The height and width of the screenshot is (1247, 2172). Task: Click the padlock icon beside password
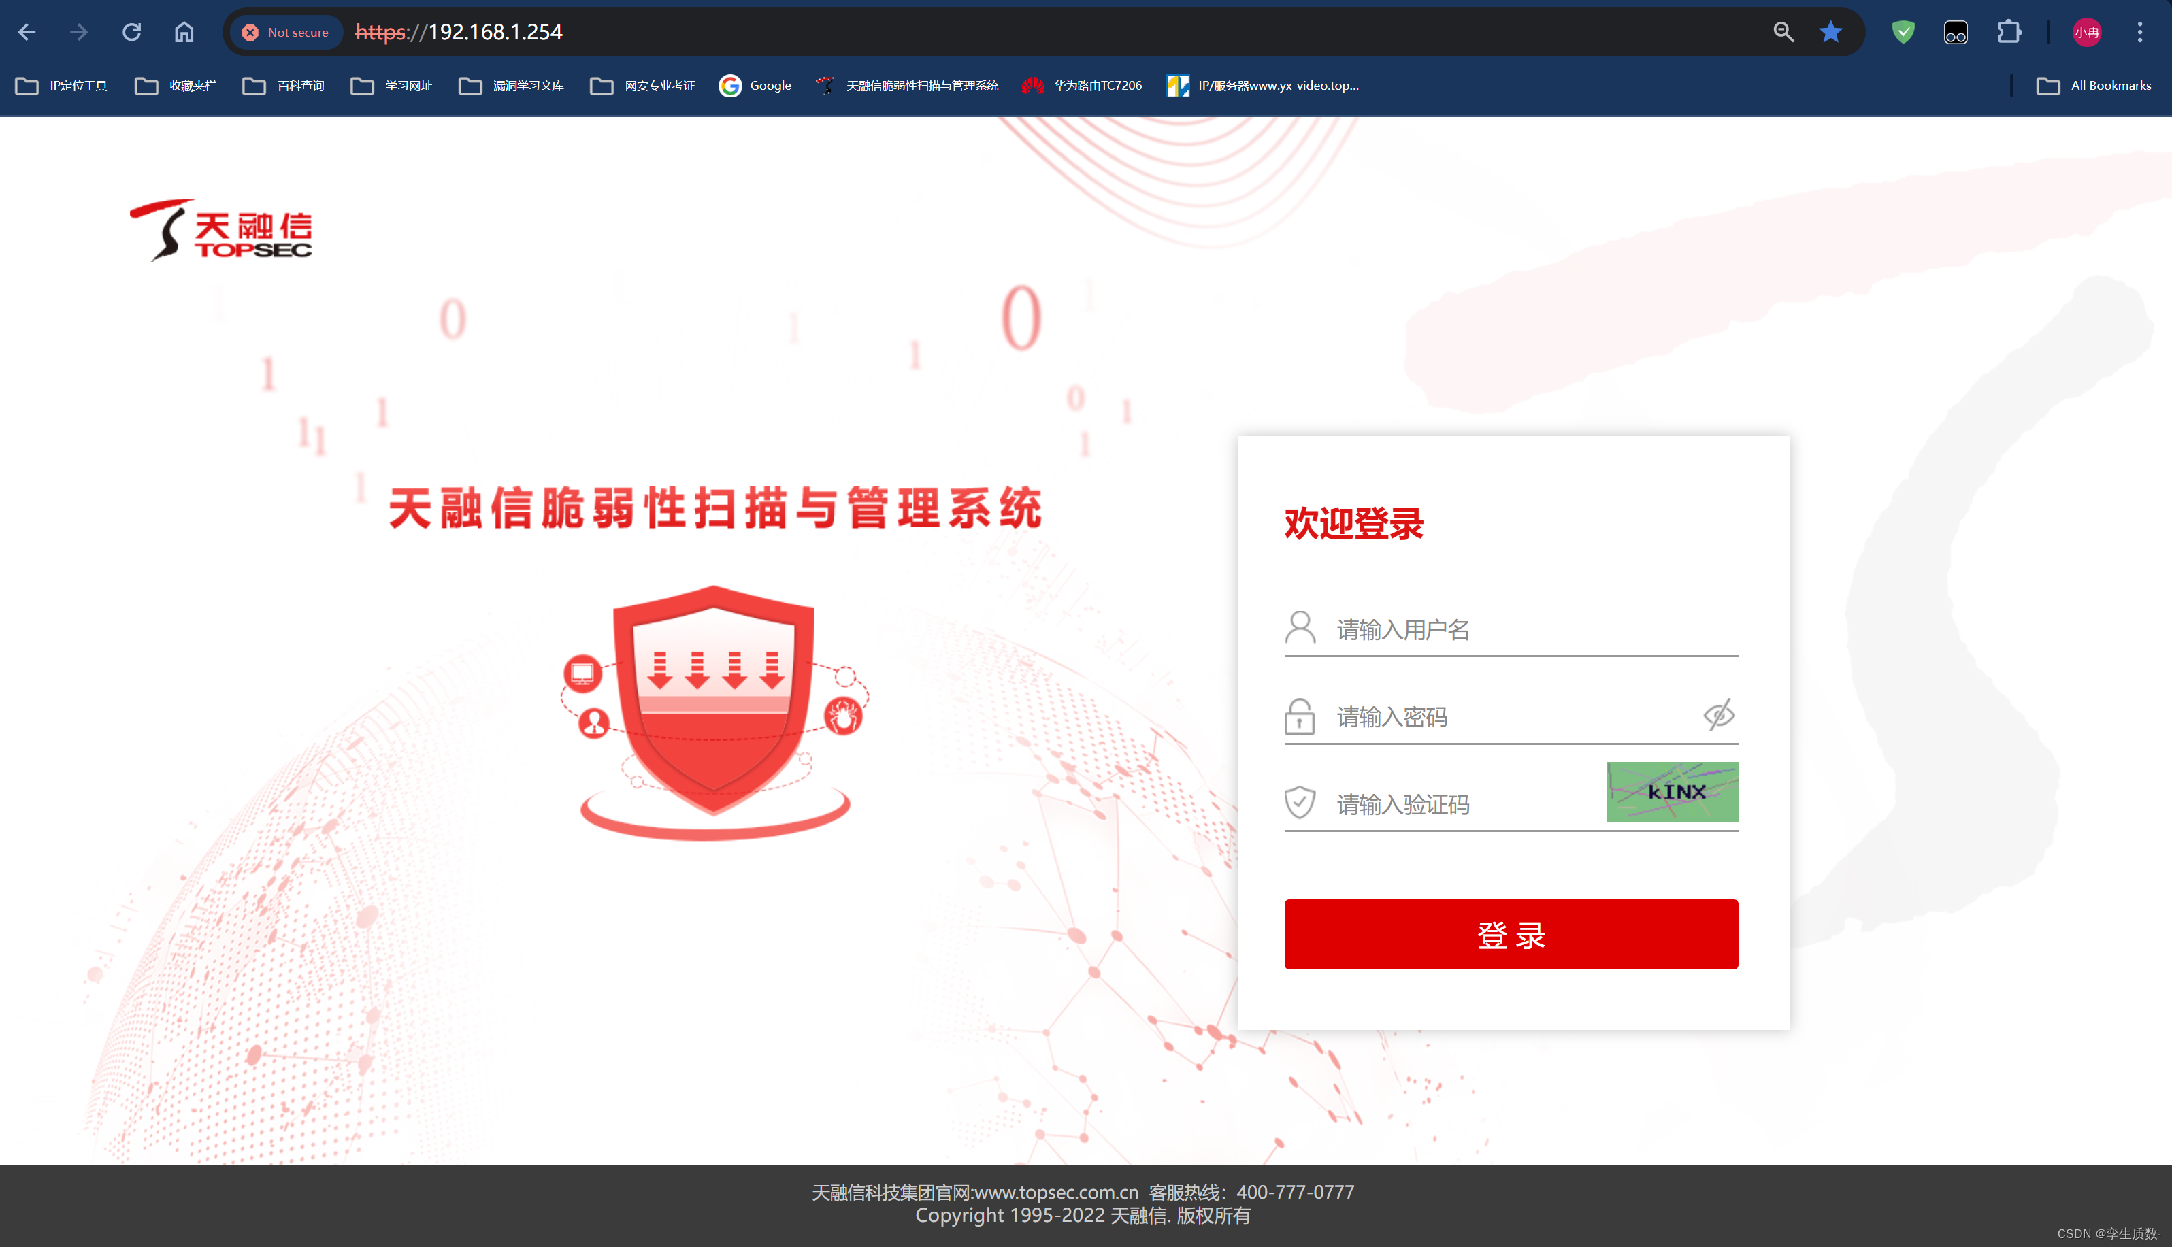[1299, 716]
